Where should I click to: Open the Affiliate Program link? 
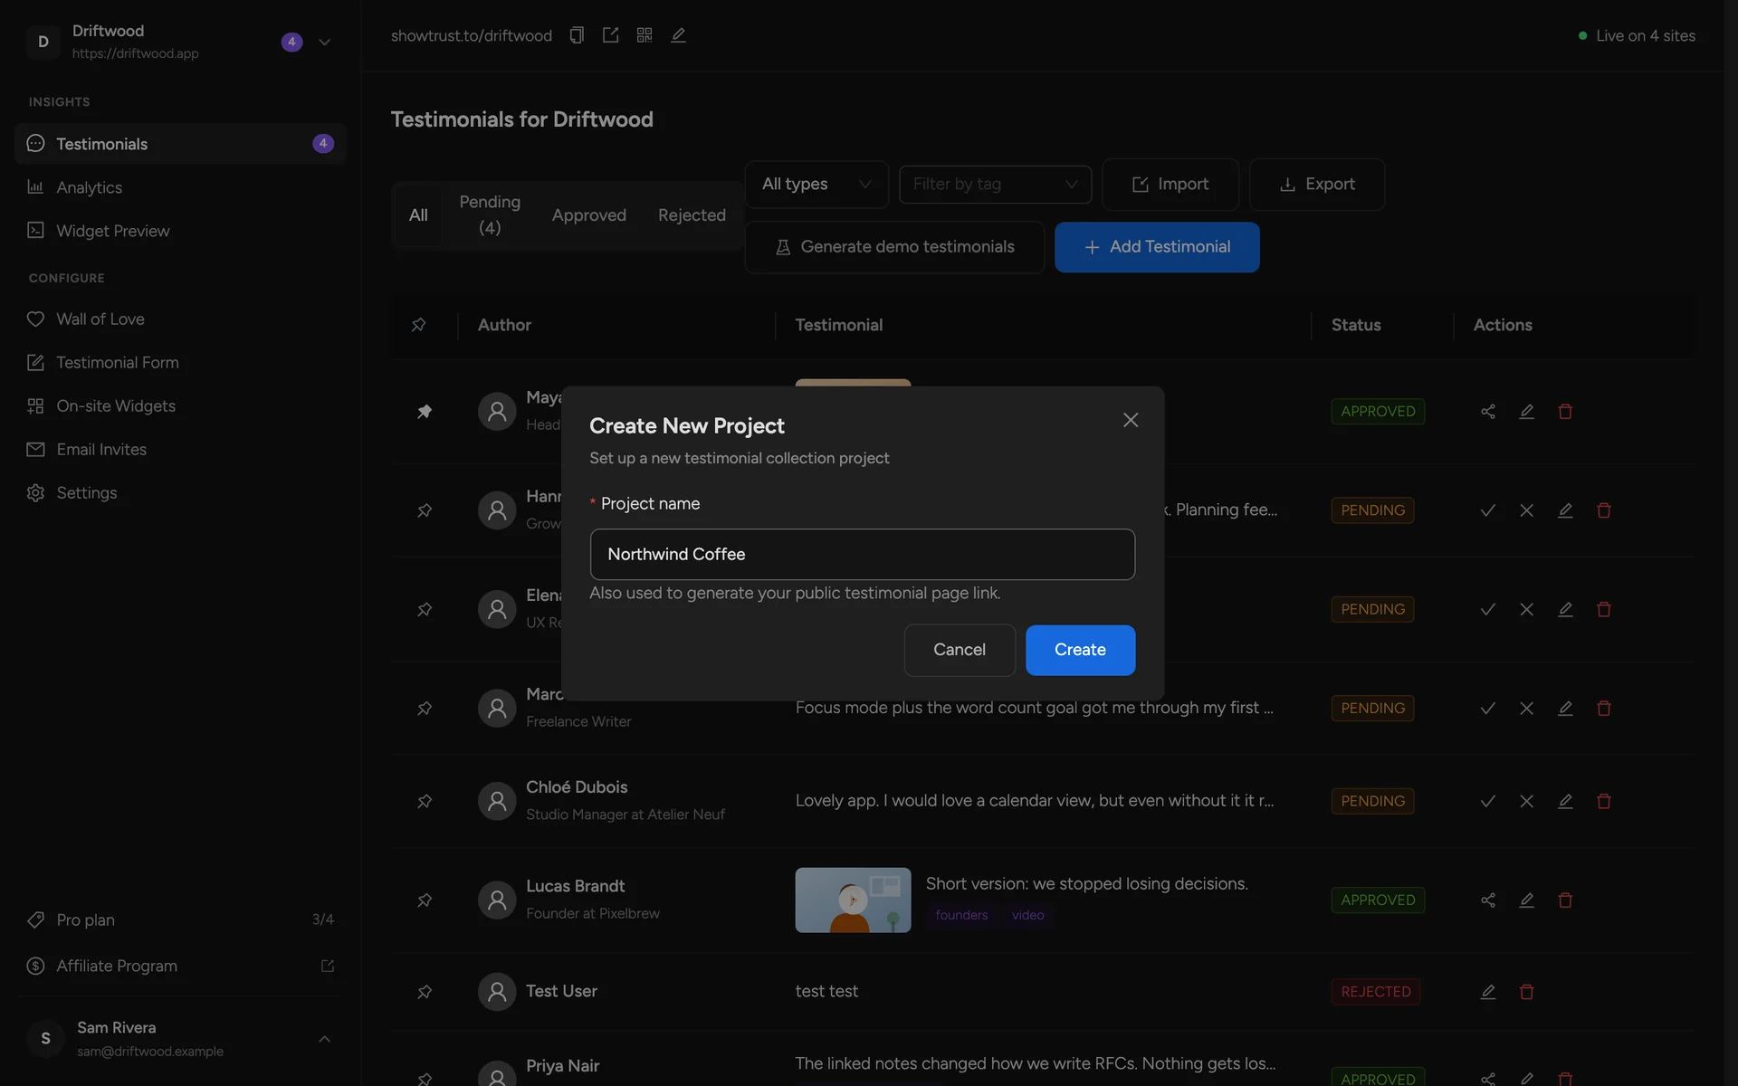[x=180, y=966]
